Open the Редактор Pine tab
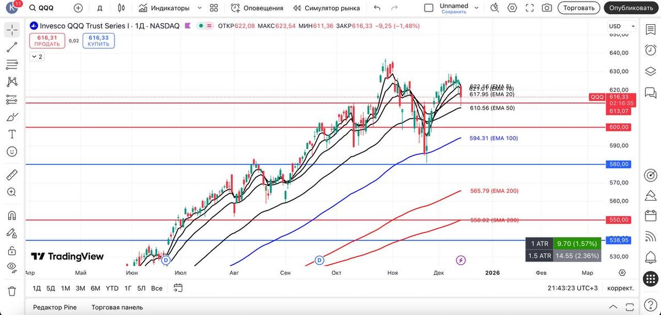 (x=55, y=307)
